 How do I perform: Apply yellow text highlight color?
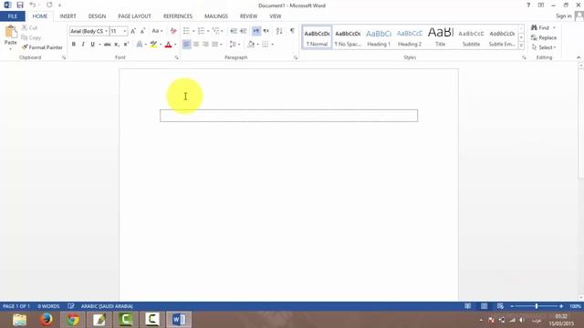[x=153, y=45]
